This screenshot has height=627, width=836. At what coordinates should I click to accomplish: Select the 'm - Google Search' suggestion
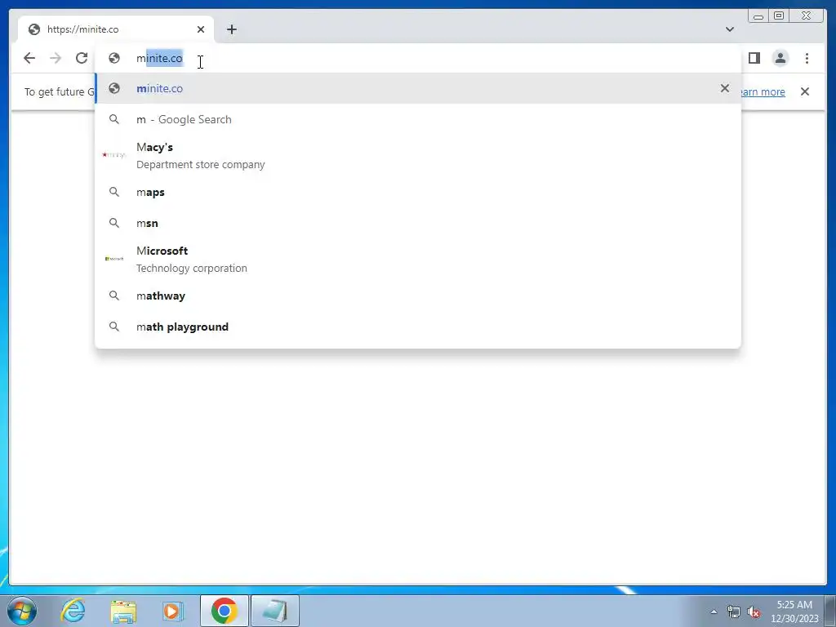[418, 119]
